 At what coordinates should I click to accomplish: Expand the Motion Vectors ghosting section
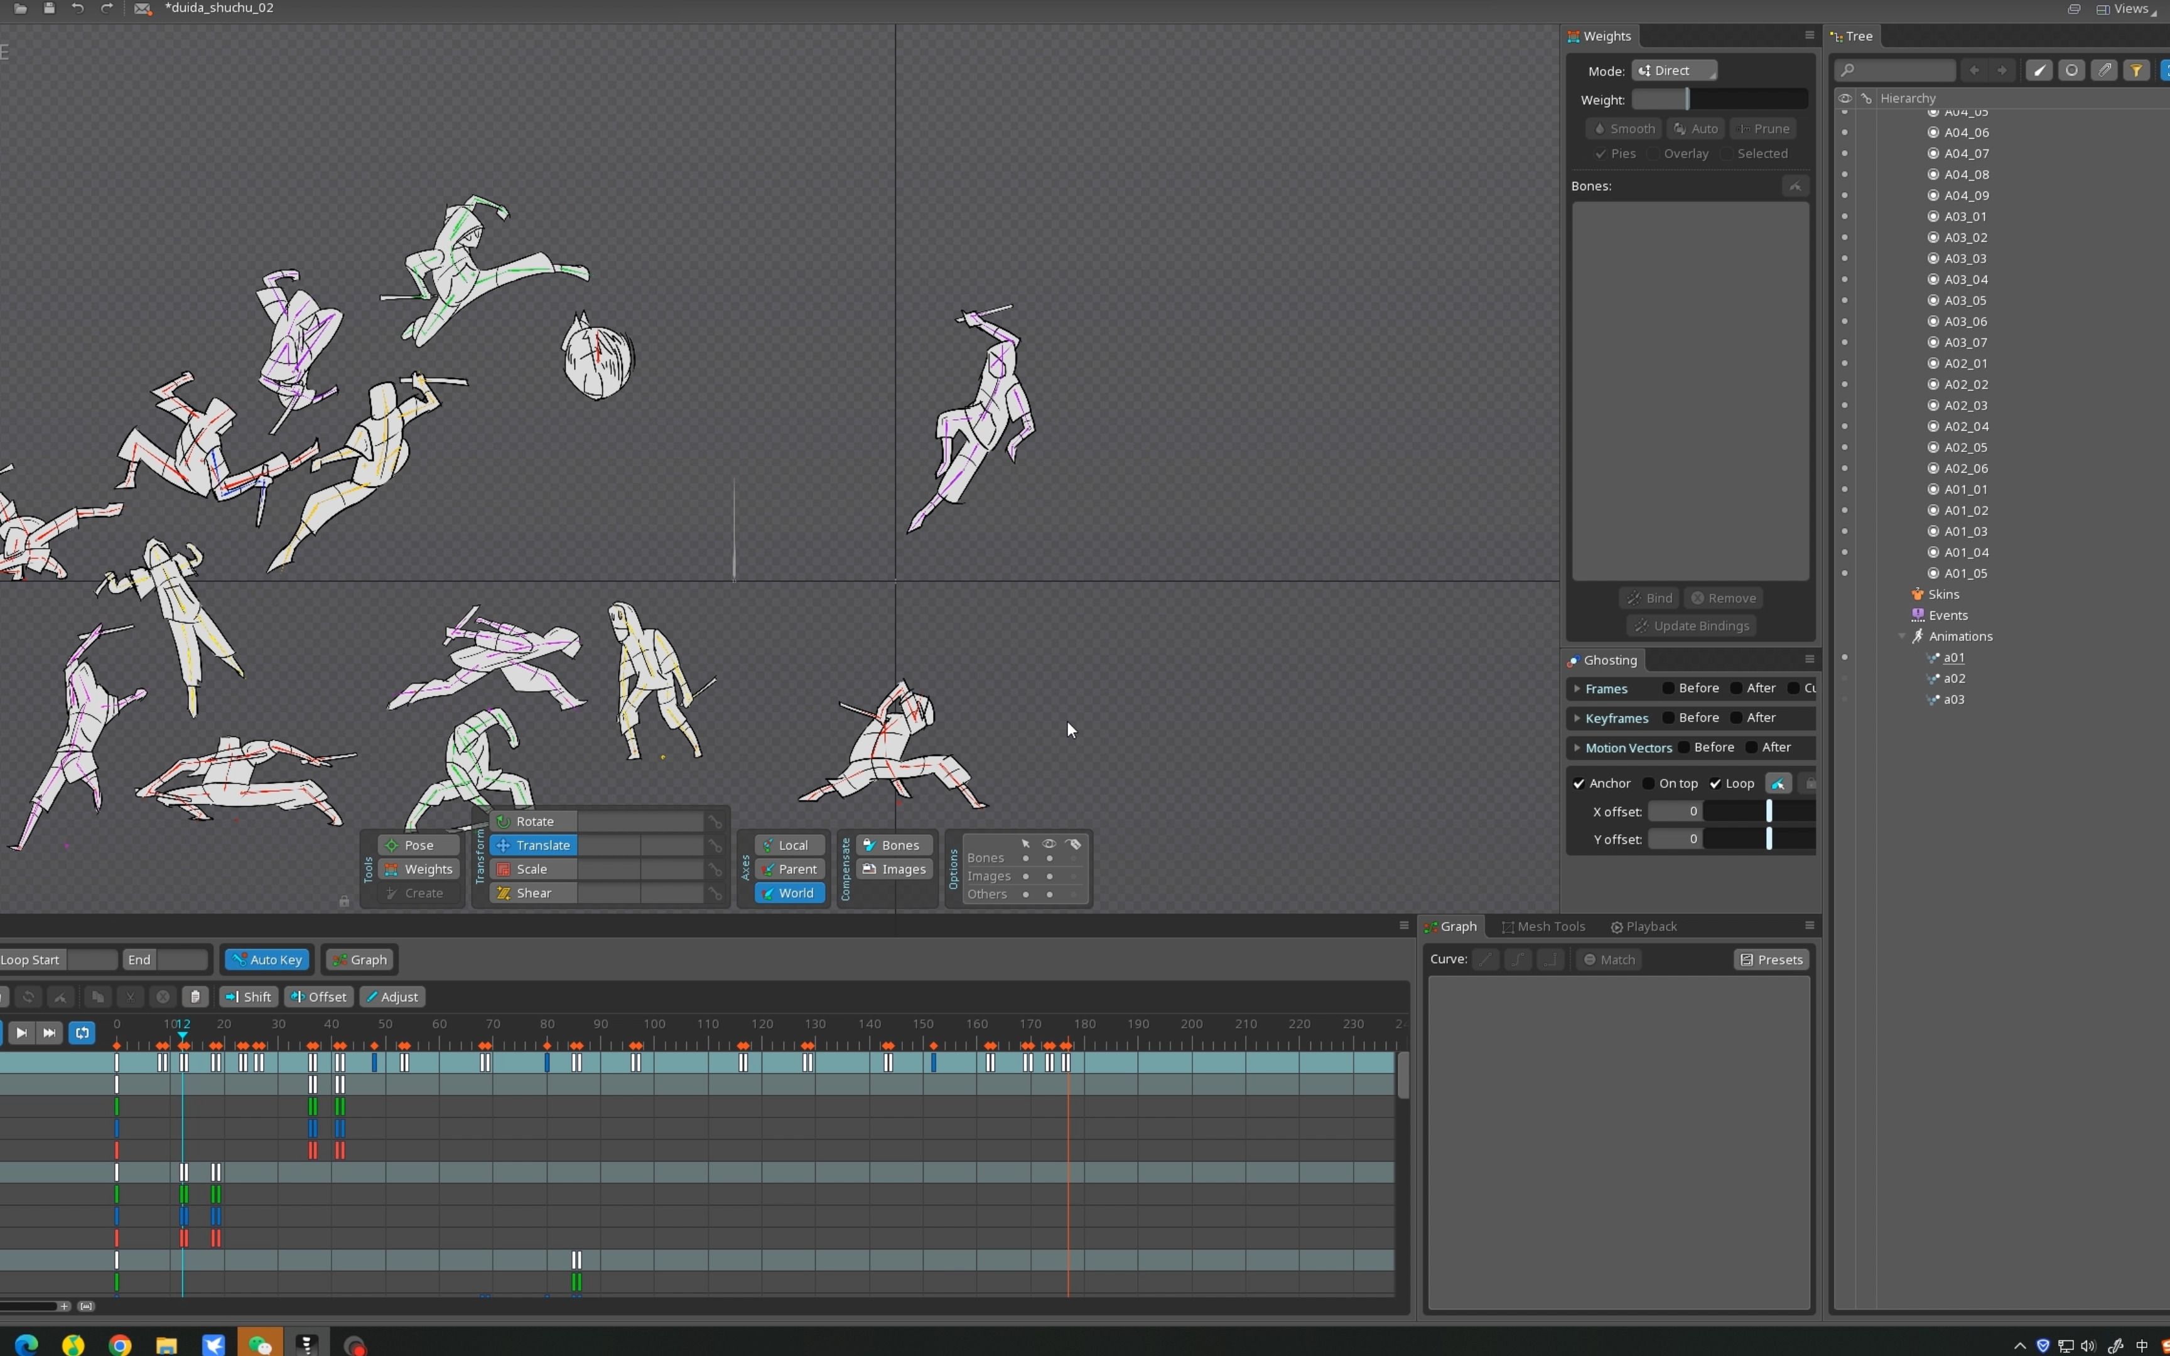tap(1577, 747)
